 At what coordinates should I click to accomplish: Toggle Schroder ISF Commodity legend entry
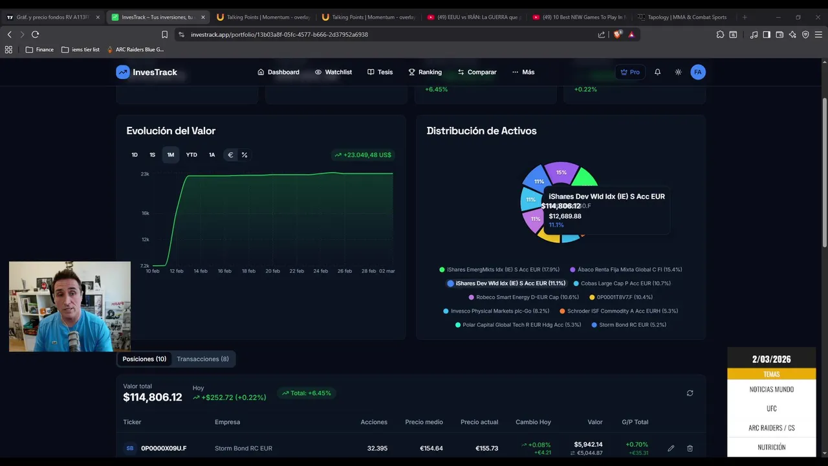(x=618, y=311)
